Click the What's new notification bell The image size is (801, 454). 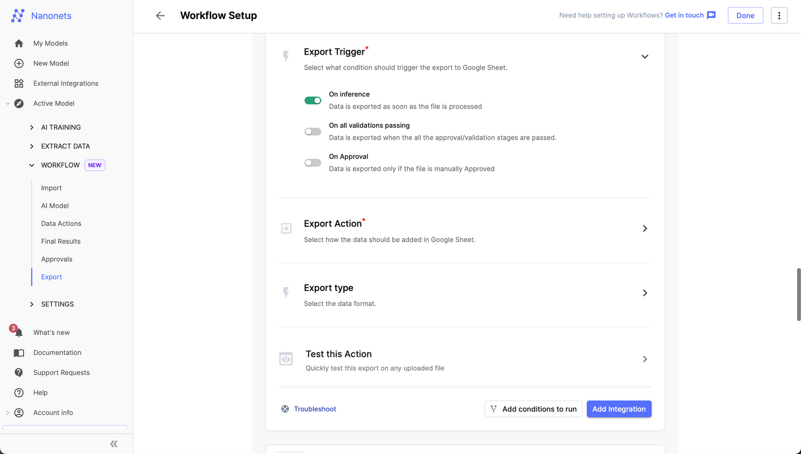[19, 332]
